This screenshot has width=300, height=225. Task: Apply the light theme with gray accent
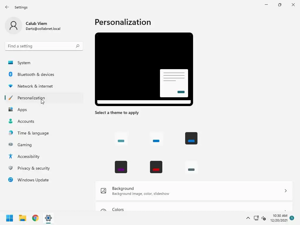click(x=191, y=167)
